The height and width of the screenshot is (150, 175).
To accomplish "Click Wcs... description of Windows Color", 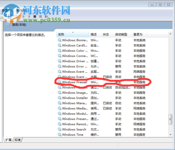I will (95, 51).
